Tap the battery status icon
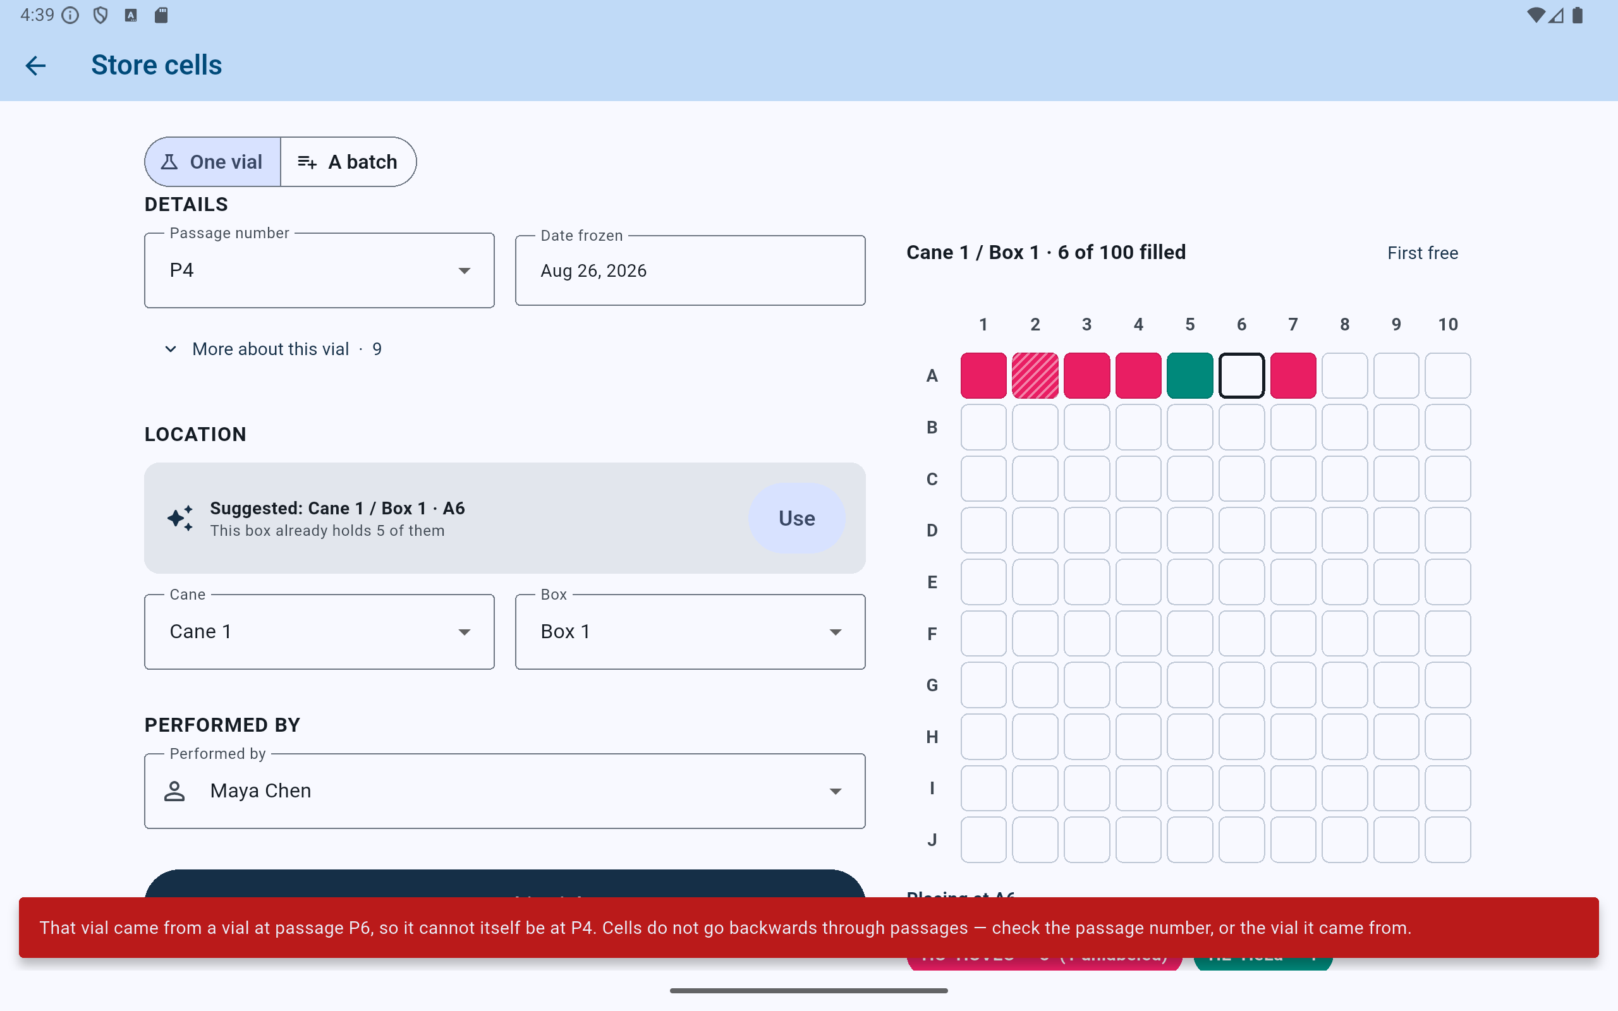Image resolution: width=1618 pixels, height=1011 pixels. tap(1578, 15)
